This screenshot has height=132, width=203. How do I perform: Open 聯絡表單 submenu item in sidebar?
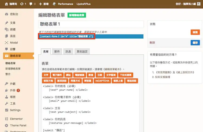[10, 63]
